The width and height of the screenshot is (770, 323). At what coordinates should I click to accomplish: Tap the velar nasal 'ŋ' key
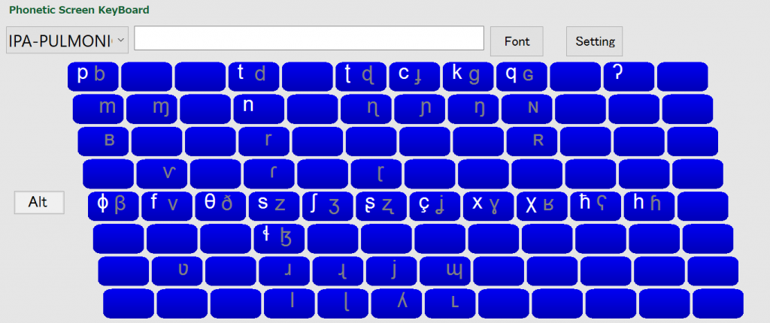473,109
